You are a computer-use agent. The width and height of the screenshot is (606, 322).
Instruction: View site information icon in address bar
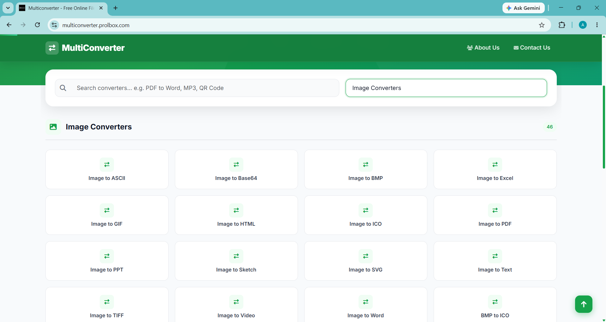(54, 25)
